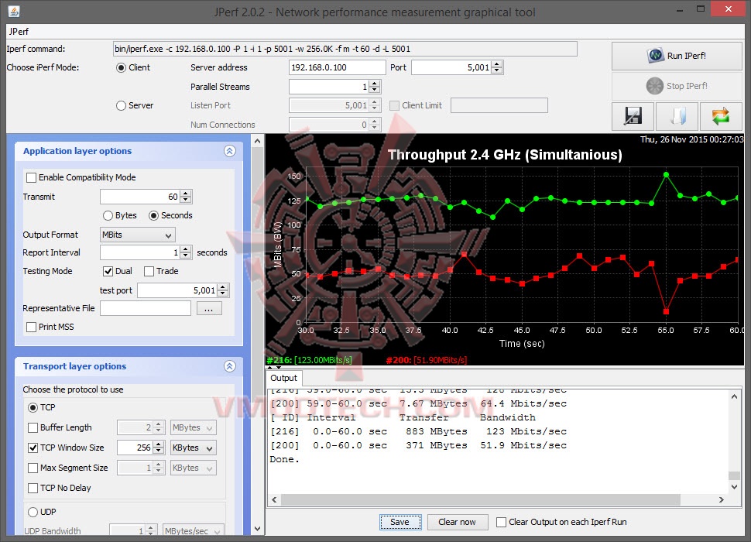
Task: Edit the Server address field
Action: tap(338, 67)
